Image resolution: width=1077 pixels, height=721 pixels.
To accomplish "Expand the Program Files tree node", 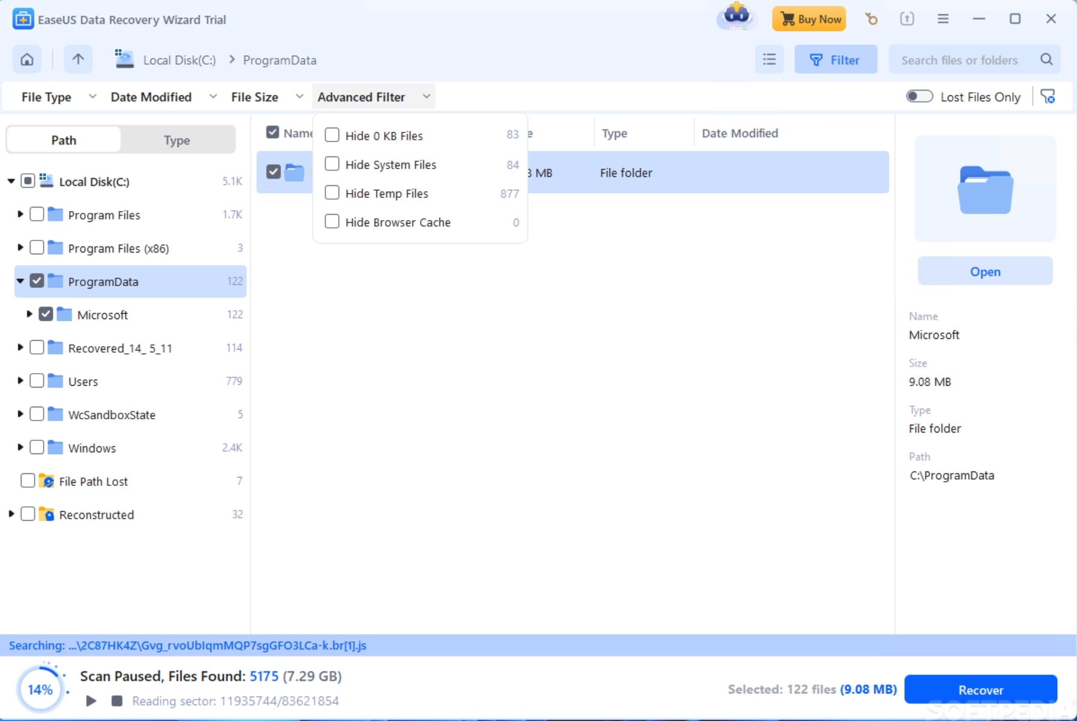I will tap(20, 214).
